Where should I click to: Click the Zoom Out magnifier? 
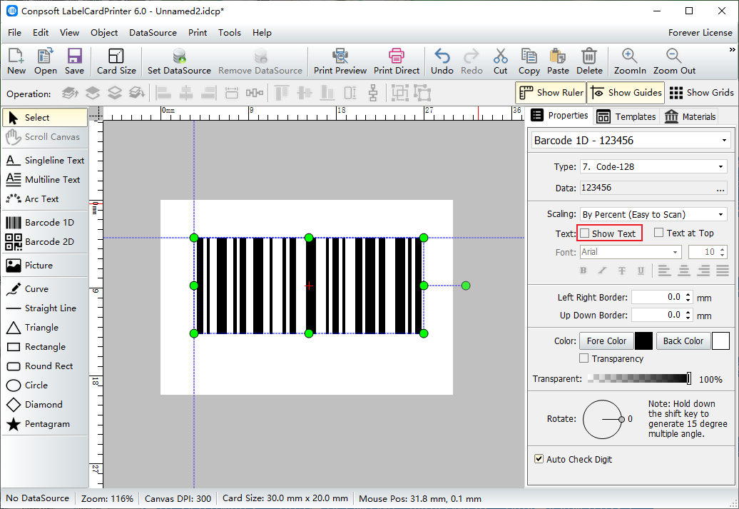(674, 61)
